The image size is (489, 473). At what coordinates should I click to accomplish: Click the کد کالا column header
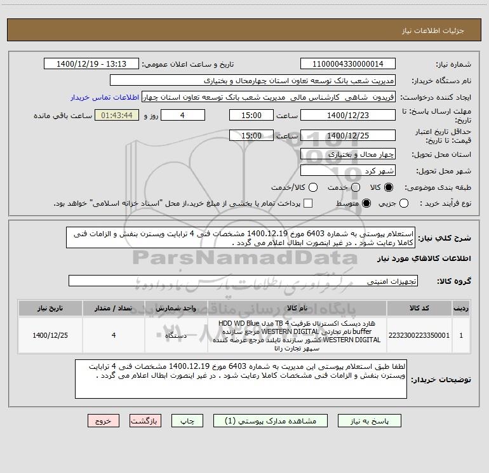click(419, 309)
